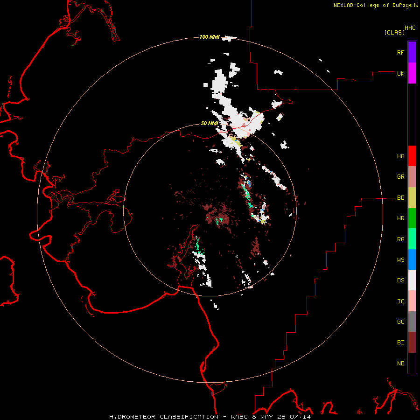Image resolution: width=420 pixels, height=420 pixels.
Task: Click the GC legend label
Action: coord(400,322)
